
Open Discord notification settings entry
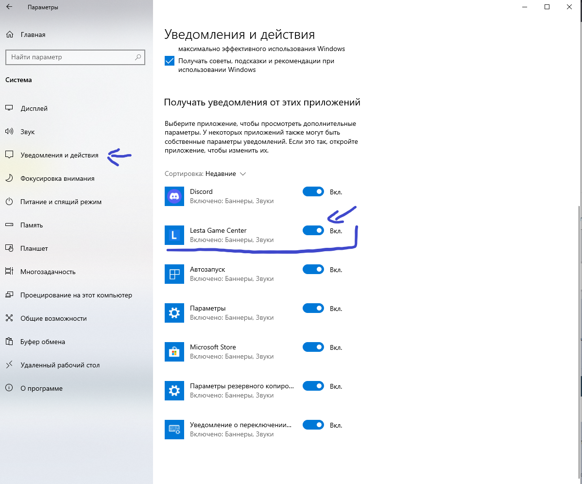point(232,196)
